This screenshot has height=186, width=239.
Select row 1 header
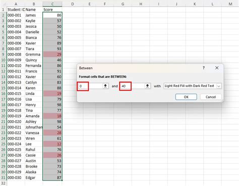pyautogui.click(x=3, y=10)
